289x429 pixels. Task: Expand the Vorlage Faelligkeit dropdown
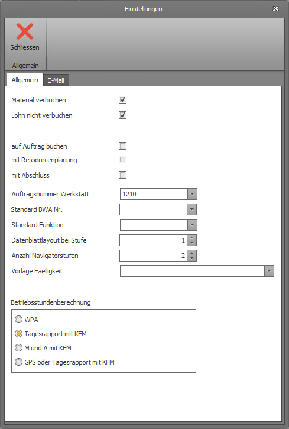tap(269, 271)
